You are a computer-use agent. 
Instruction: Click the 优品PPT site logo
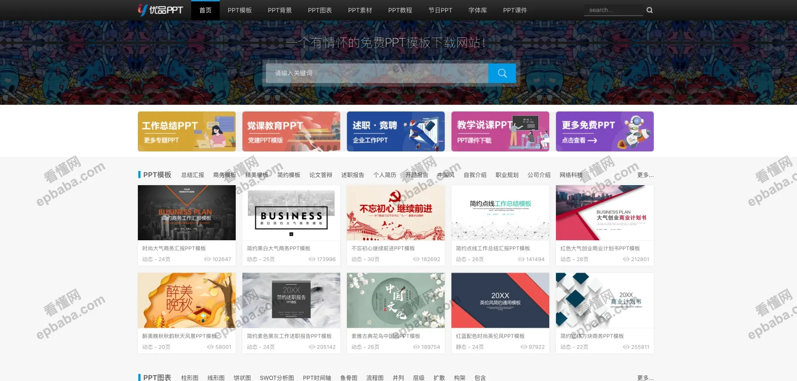[x=161, y=10]
